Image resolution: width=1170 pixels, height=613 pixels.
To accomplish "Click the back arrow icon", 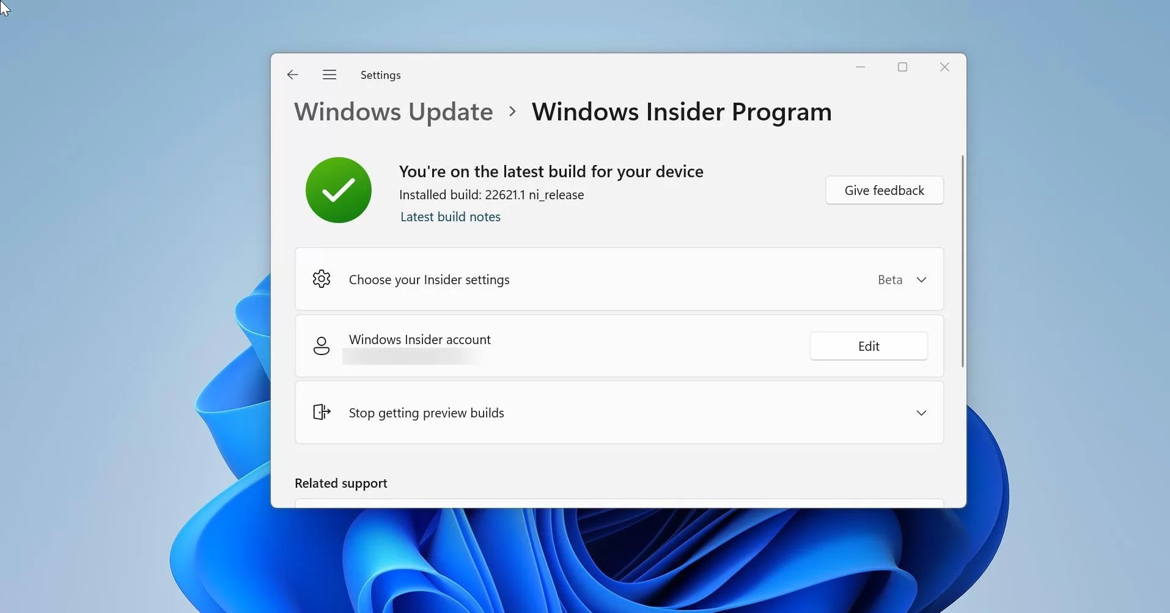I will pos(292,75).
